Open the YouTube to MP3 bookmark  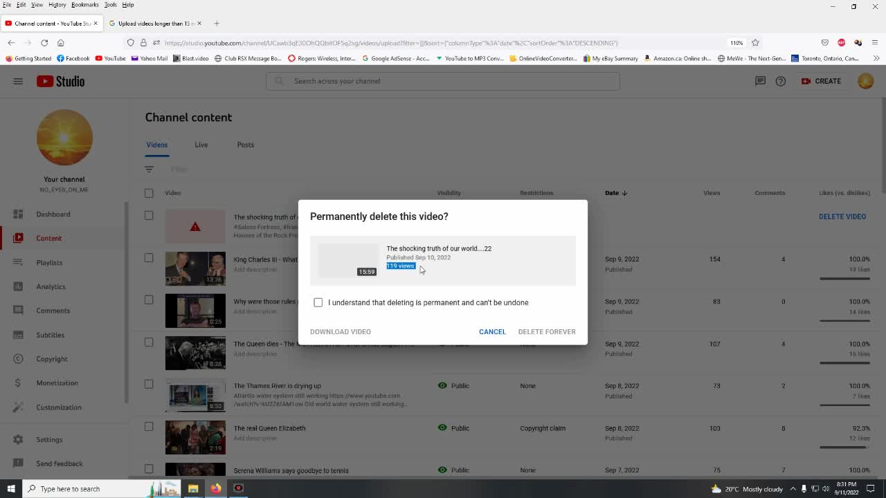tap(470, 59)
